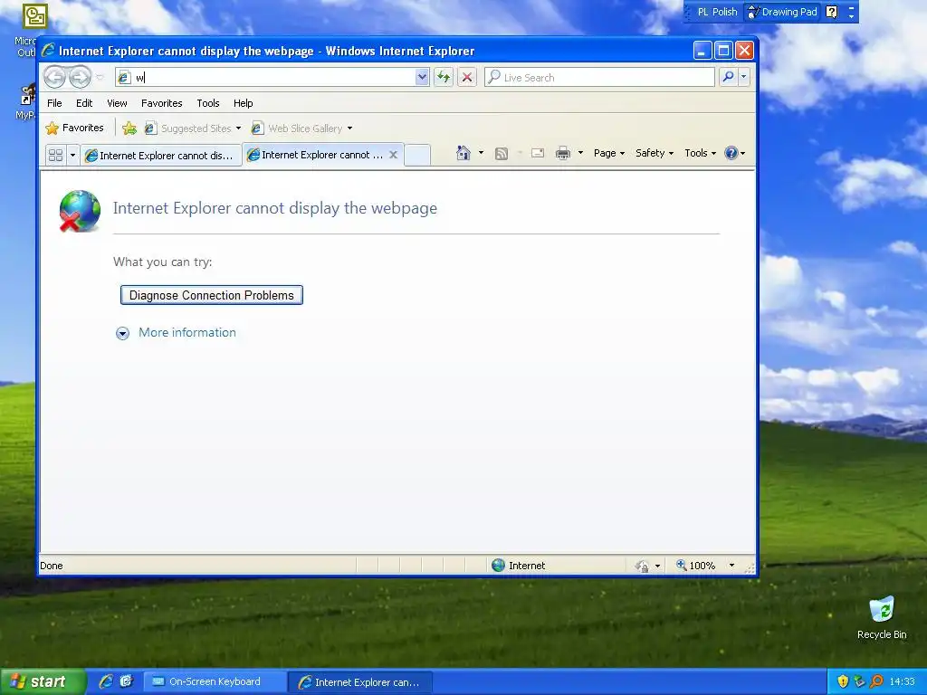The width and height of the screenshot is (927, 695).
Task: Click the Print icon
Action: pos(563,154)
